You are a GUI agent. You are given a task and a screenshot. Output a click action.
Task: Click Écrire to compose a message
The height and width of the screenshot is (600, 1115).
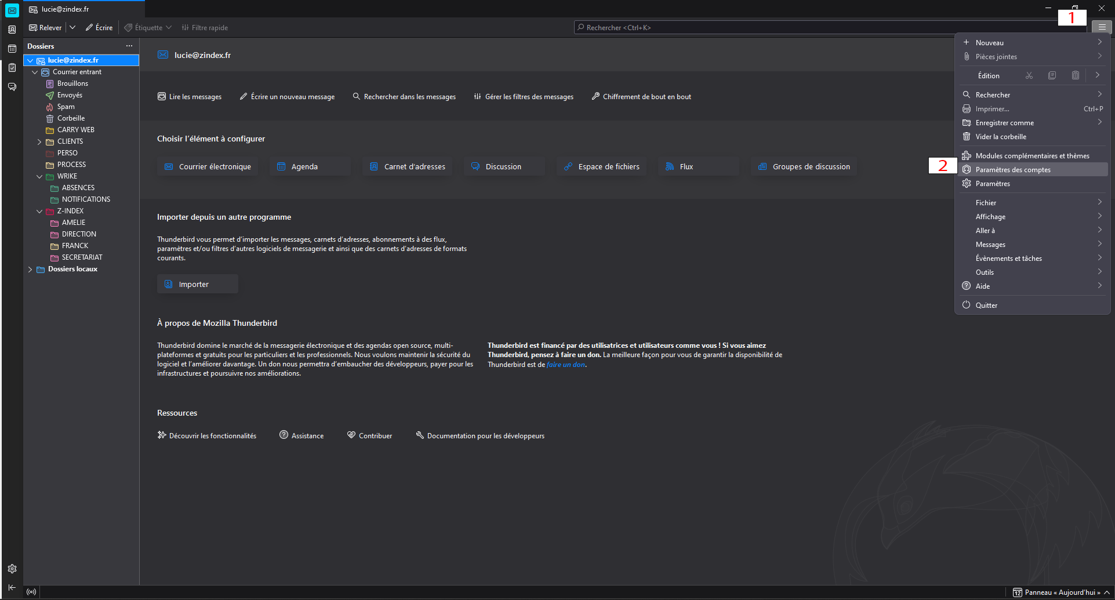coord(99,27)
